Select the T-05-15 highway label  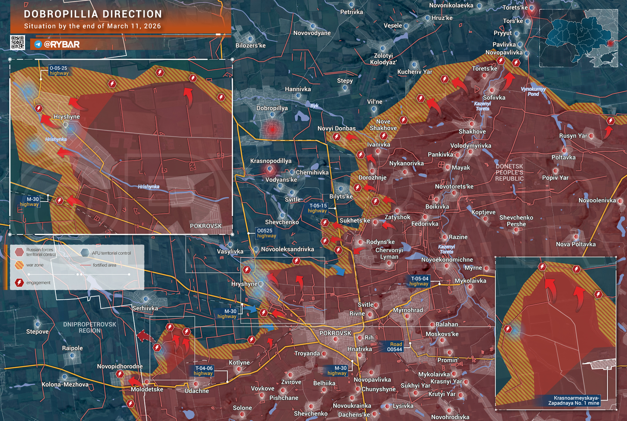pyautogui.click(x=318, y=208)
